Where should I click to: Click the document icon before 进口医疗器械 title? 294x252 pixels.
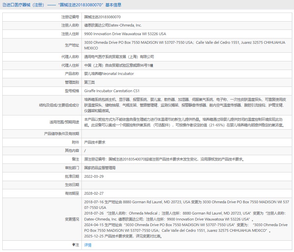pyautogui.click(x=4, y=5)
